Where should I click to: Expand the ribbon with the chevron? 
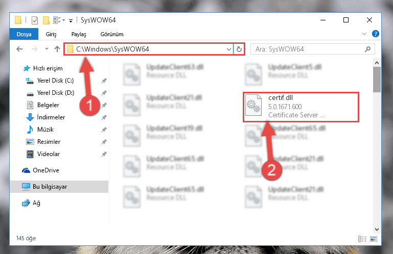pos(364,34)
